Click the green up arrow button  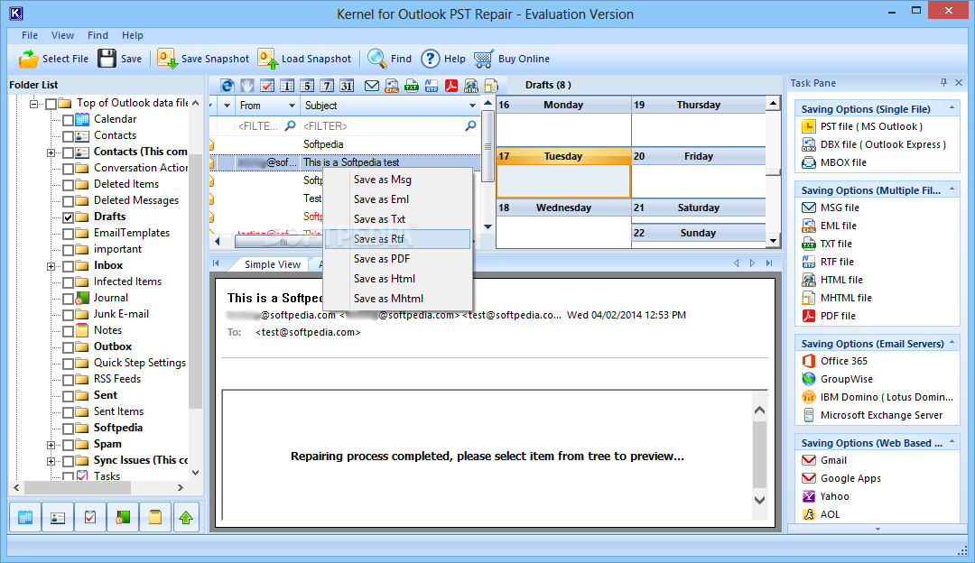(x=186, y=517)
